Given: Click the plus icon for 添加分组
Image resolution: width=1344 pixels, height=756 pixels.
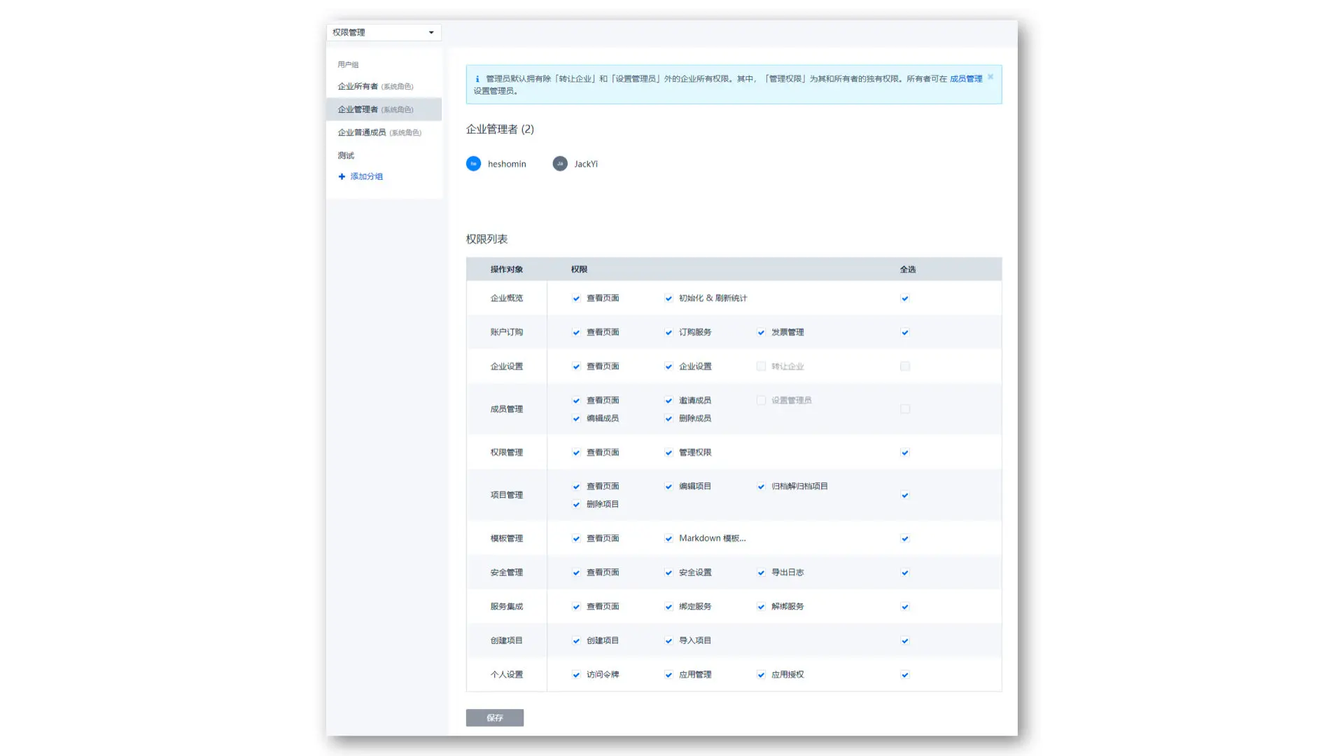Looking at the screenshot, I should click(x=342, y=176).
